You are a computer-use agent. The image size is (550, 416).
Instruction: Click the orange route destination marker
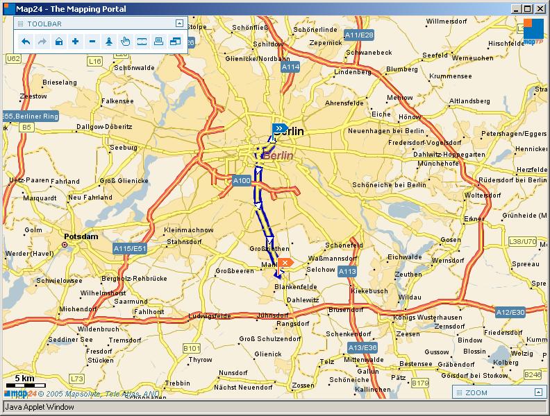[x=285, y=263]
